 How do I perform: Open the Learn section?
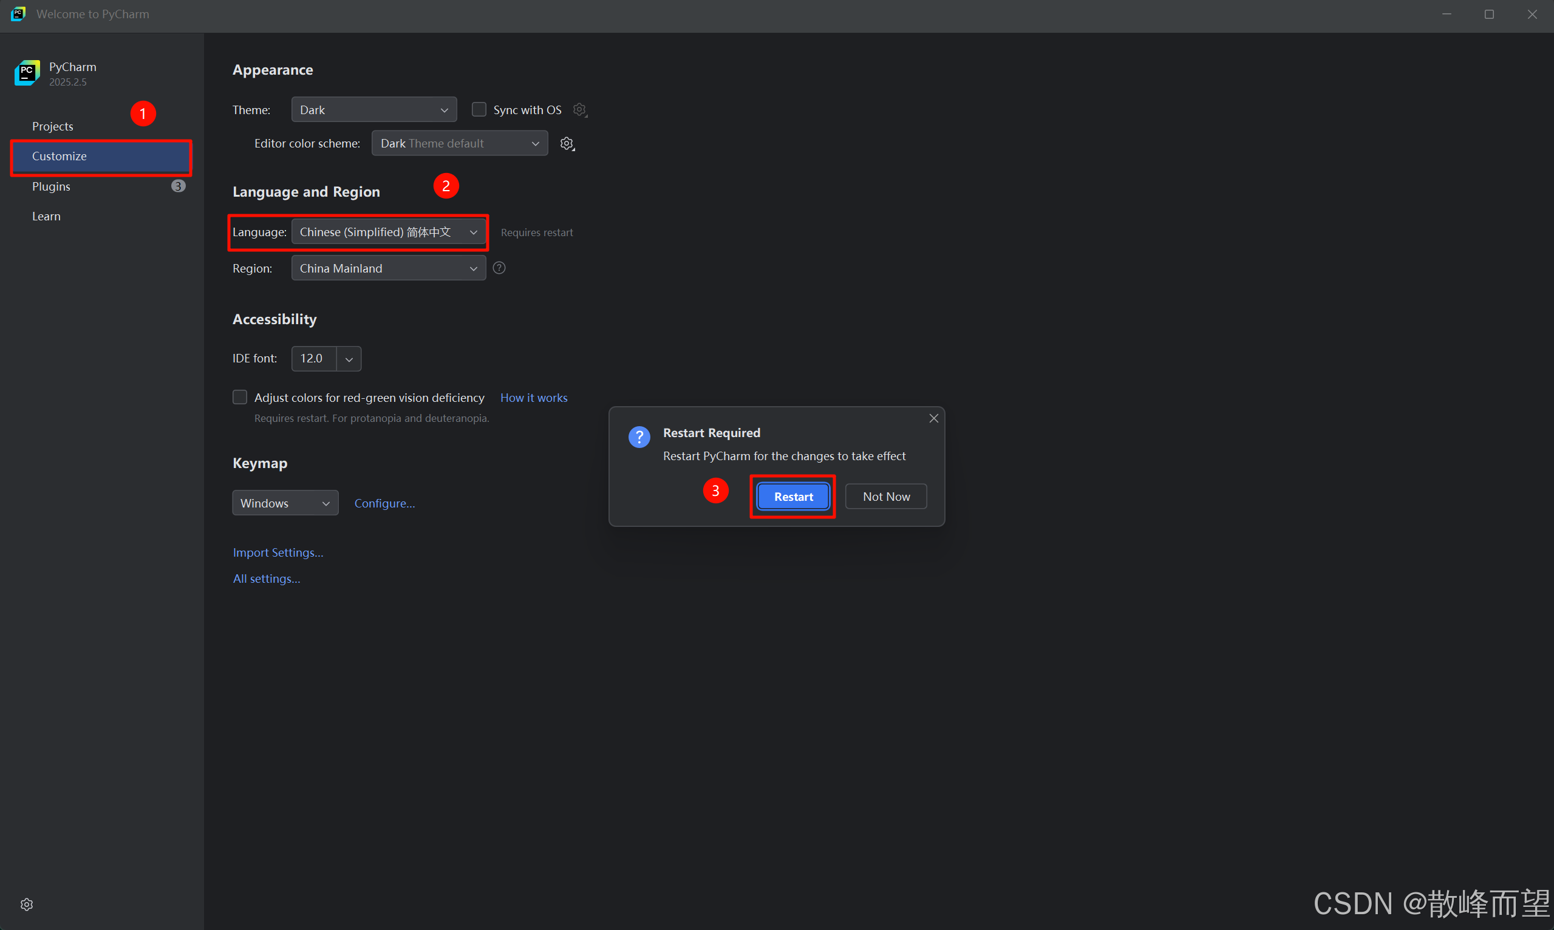pos(46,216)
